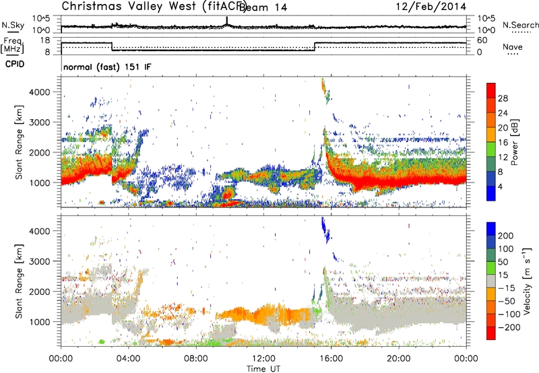Click the 'Nave' legend label
This screenshot has height=373, width=539.
[513, 46]
